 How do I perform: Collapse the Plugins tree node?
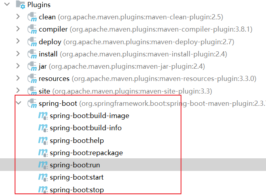pyautogui.click(x=7, y=4)
